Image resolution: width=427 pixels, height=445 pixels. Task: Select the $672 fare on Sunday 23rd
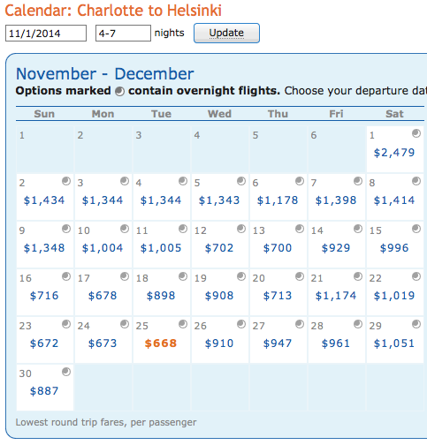(x=44, y=343)
